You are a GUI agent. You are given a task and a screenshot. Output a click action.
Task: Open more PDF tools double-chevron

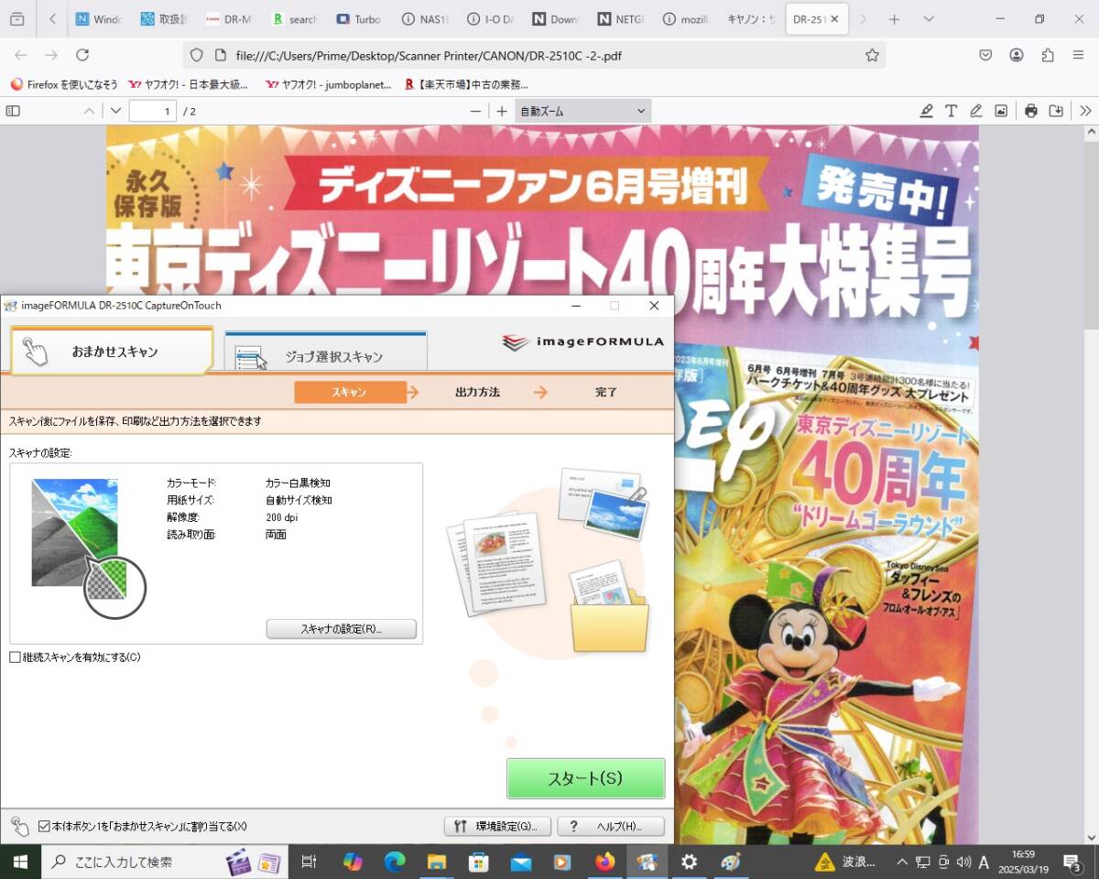(1085, 111)
